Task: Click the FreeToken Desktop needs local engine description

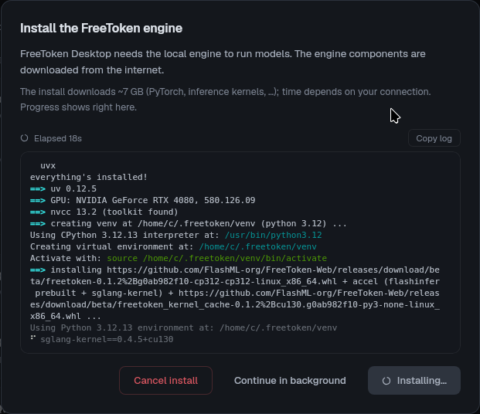Action: pos(223,62)
